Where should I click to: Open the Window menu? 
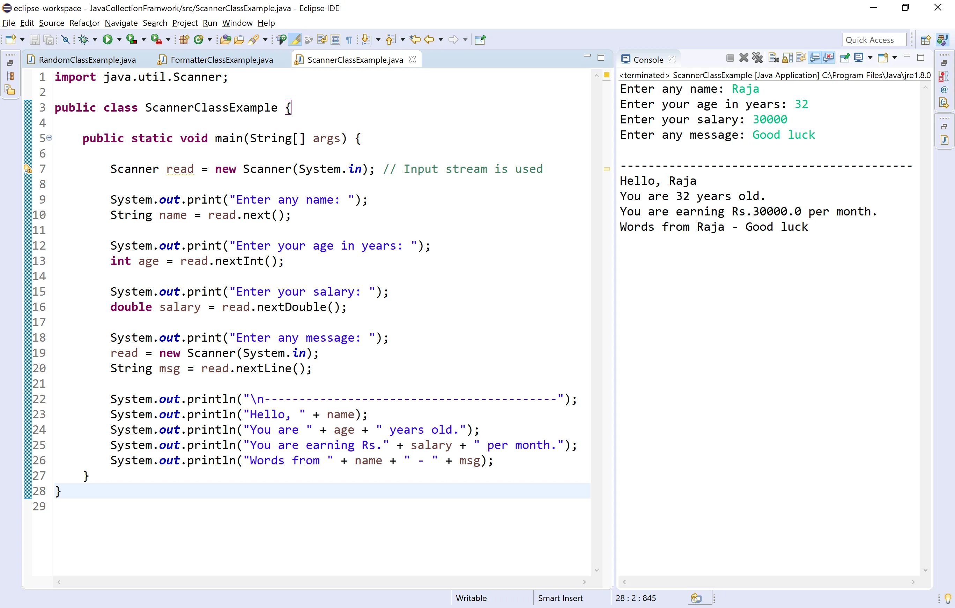[237, 23]
